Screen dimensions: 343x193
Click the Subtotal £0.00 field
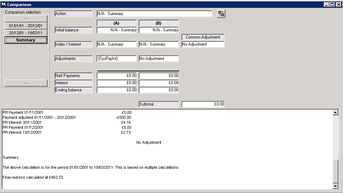[203, 104]
